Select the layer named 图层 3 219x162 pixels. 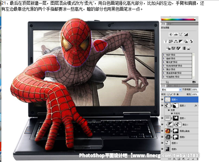coord(174,143)
